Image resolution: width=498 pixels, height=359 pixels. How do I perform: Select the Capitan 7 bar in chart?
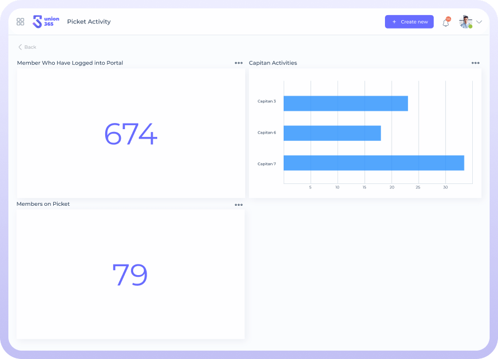[373, 163]
